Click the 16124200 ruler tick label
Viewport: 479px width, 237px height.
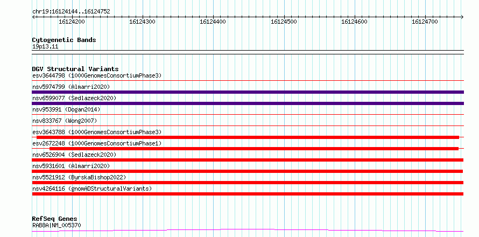(x=72, y=22)
